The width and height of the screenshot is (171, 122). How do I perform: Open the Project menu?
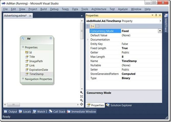(x=33, y=9)
